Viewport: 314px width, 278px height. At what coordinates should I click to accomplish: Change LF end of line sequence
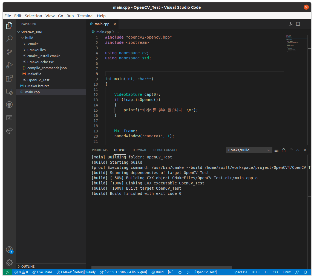tap(266, 272)
